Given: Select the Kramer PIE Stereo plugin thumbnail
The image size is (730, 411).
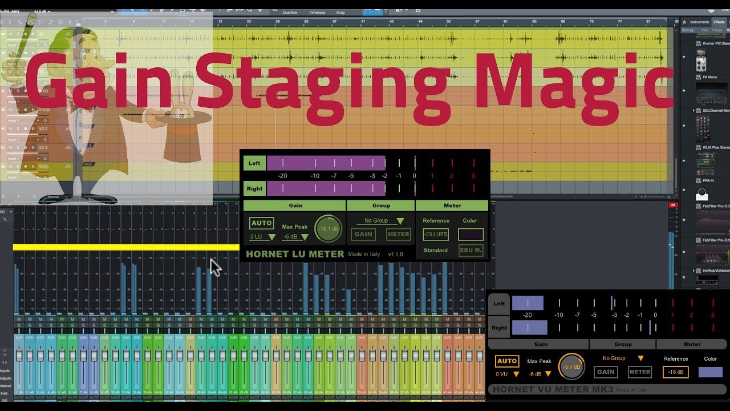Looking at the screenshot, I should pos(701,59).
